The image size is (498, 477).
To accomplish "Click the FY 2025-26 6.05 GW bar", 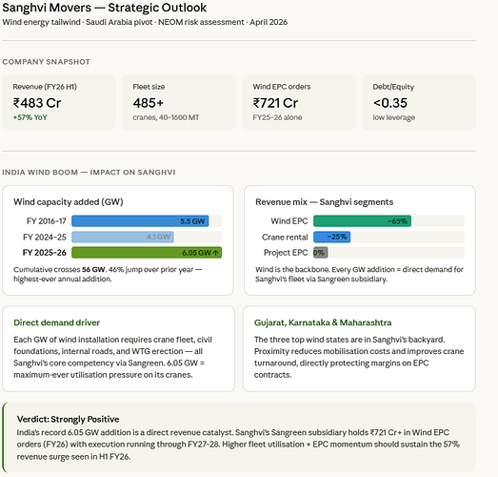I will point(147,253).
